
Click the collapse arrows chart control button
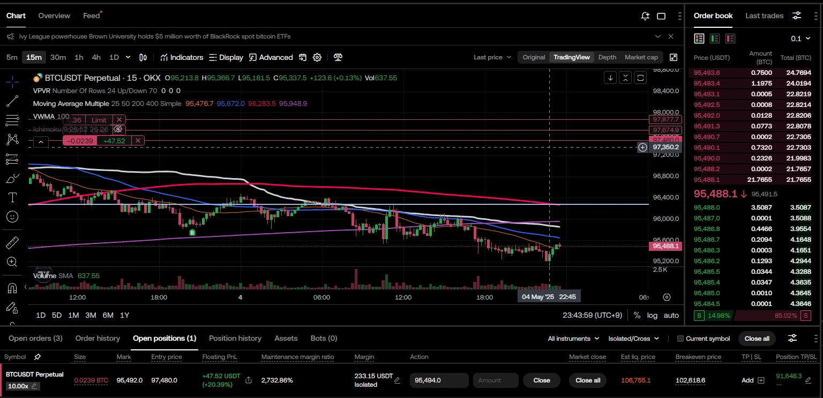pos(625,78)
